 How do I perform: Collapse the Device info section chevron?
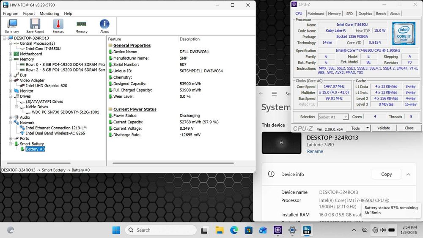[x=408, y=175]
